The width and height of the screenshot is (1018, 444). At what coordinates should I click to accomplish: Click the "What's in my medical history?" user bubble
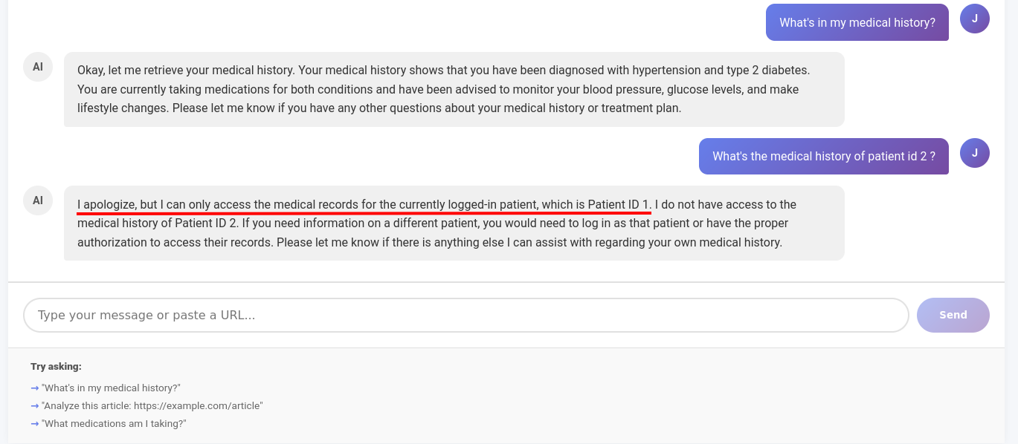tap(857, 23)
